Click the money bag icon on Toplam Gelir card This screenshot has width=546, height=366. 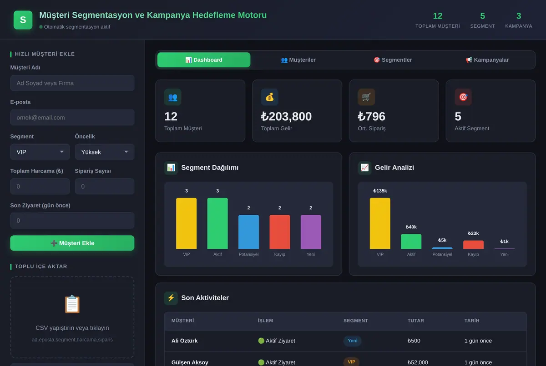270,97
